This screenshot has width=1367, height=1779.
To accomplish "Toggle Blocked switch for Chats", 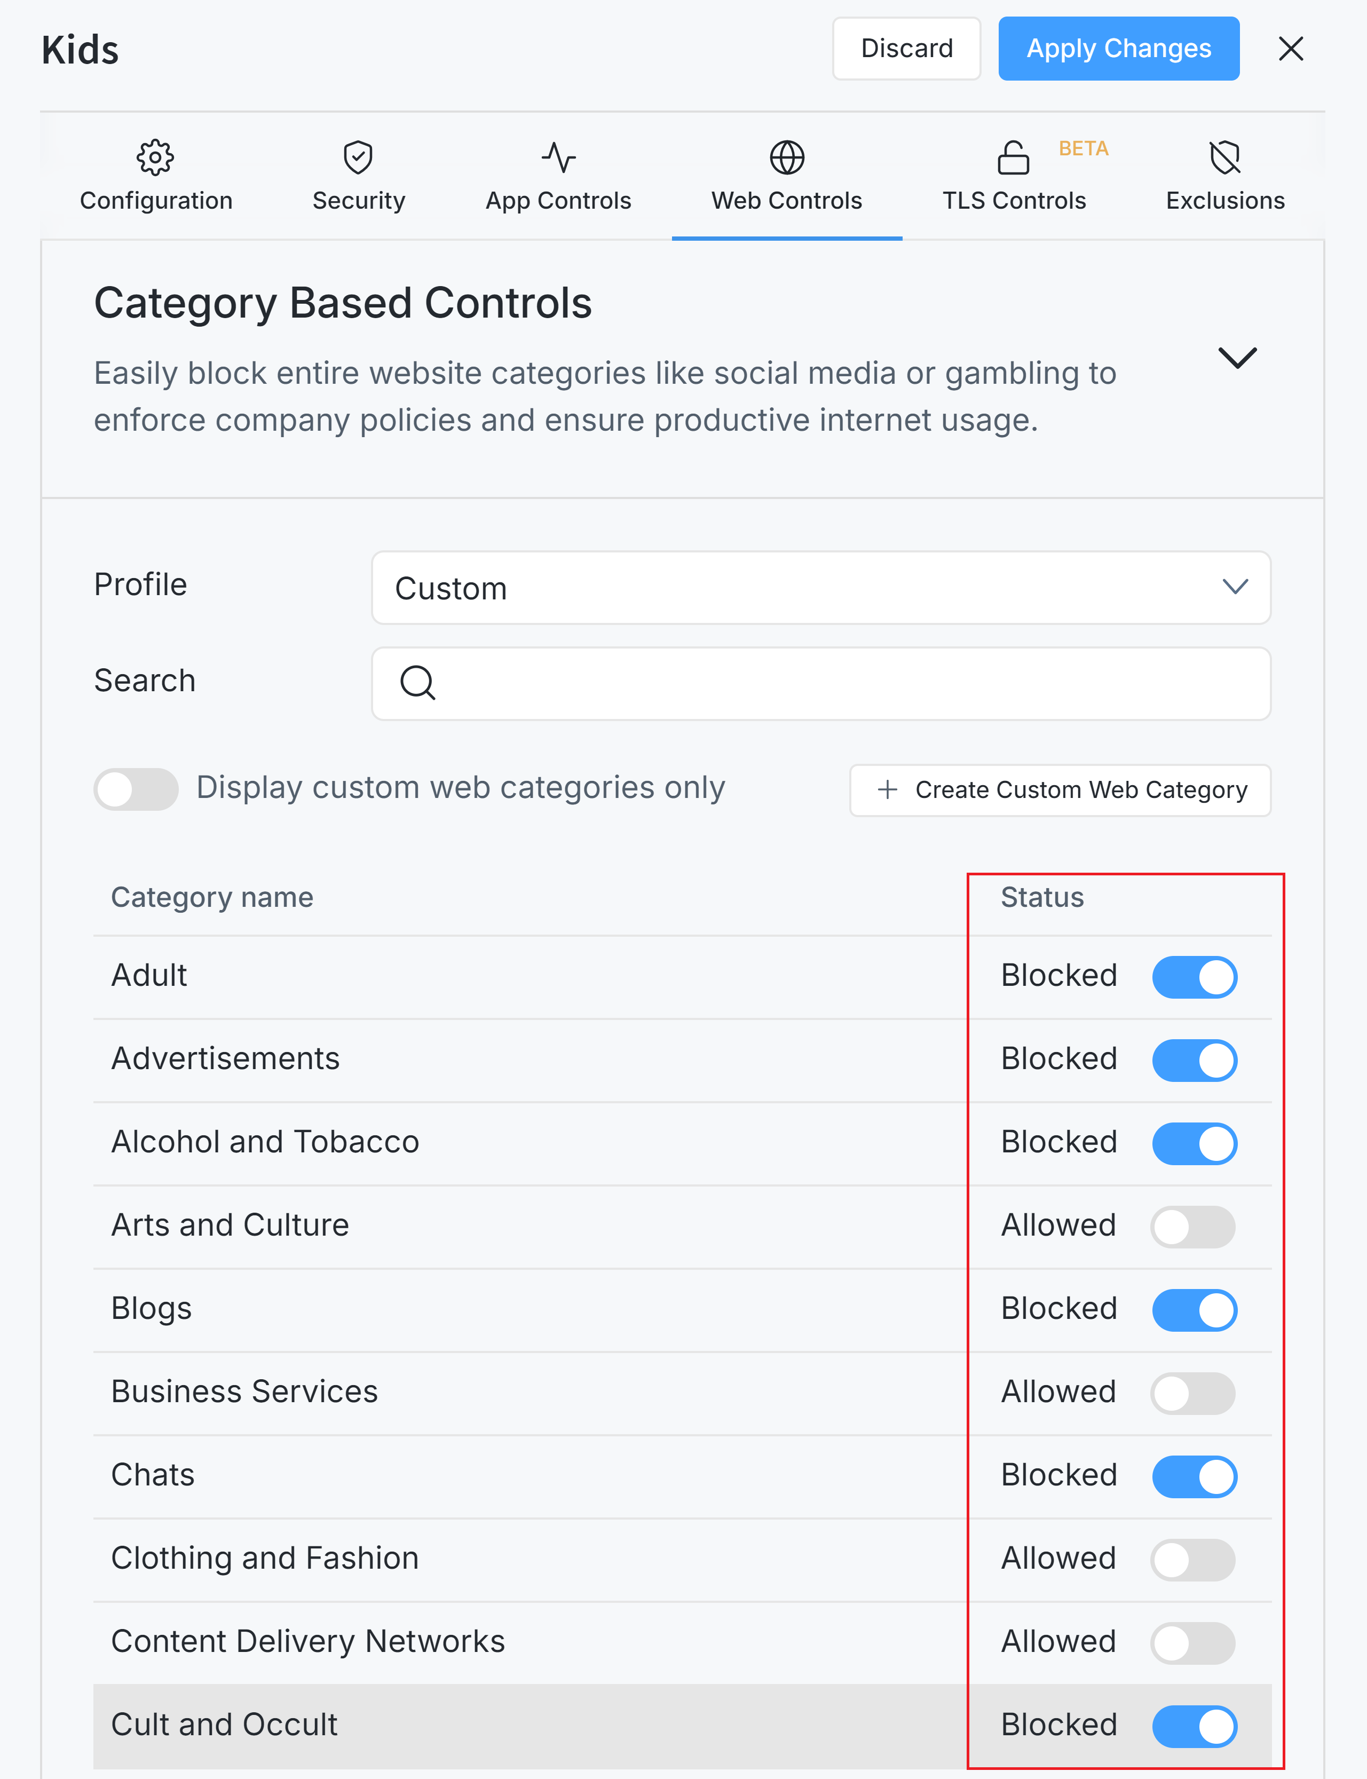I will [1195, 1476].
